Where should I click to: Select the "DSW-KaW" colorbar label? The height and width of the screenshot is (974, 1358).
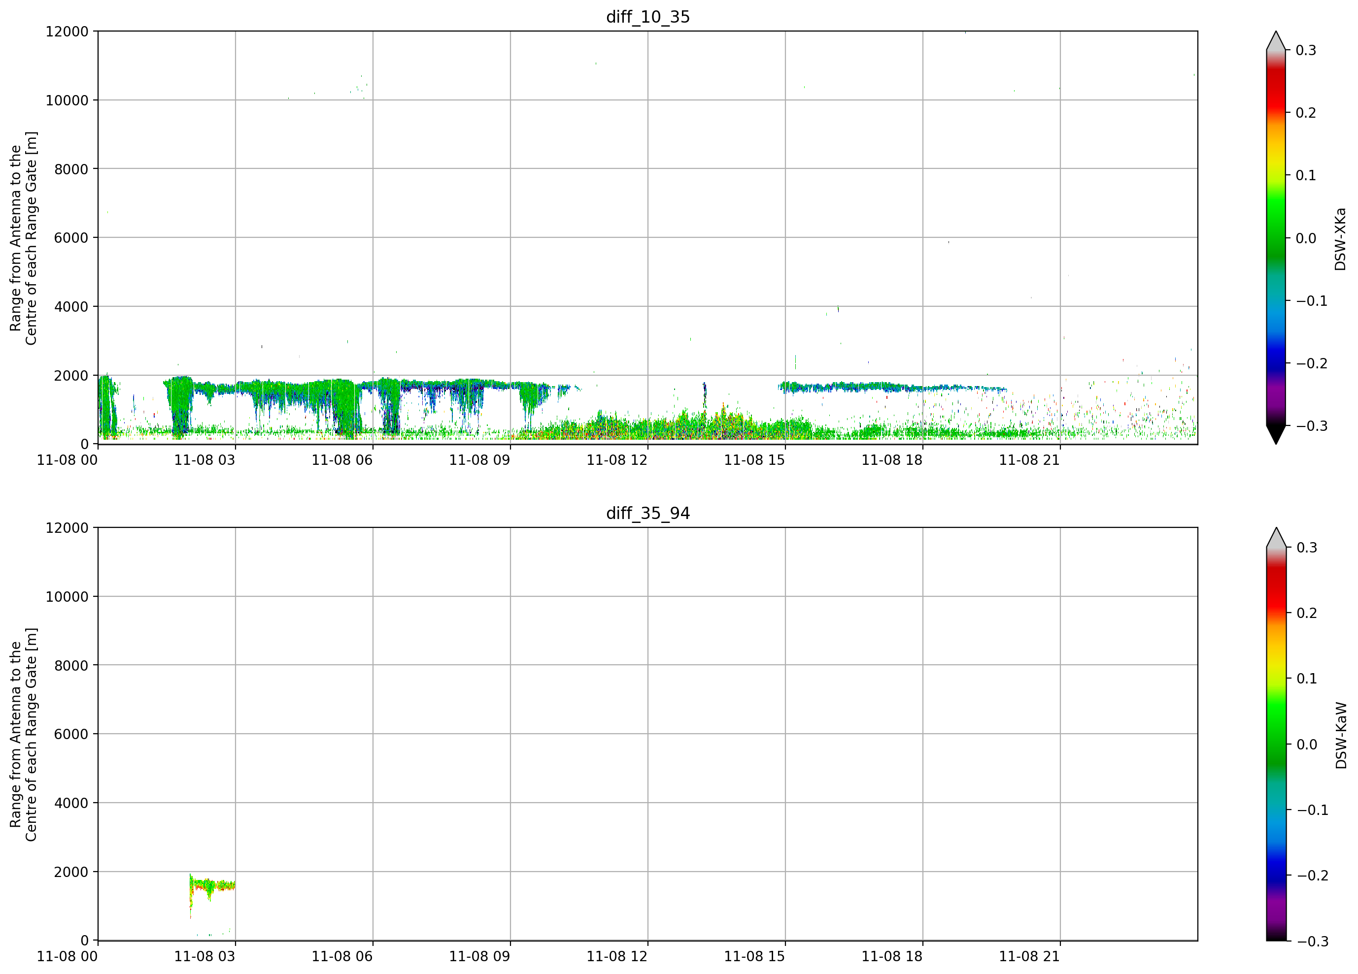(x=1341, y=735)
